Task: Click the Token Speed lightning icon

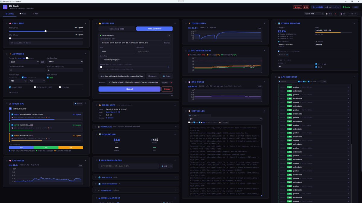Action: coord(189,23)
